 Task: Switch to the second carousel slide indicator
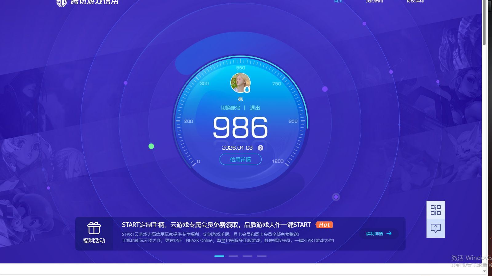coord(233,256)
